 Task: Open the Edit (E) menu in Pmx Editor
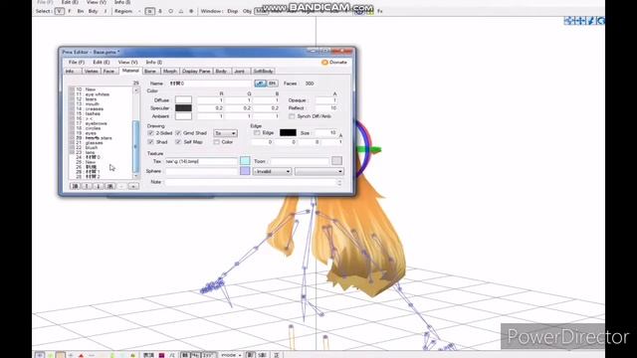point(102,62)
